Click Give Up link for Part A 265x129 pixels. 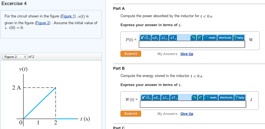point(187,54)
